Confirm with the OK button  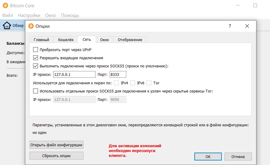click(208, 157)
